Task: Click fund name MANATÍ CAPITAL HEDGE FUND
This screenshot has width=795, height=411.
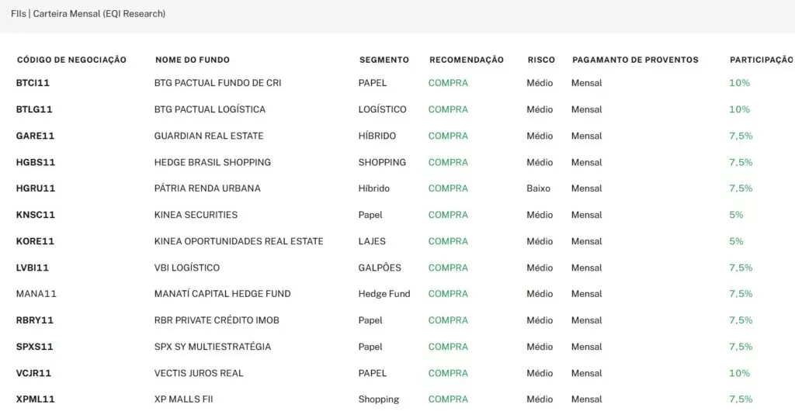Action: pyautogui.click(x=223, y=294)
